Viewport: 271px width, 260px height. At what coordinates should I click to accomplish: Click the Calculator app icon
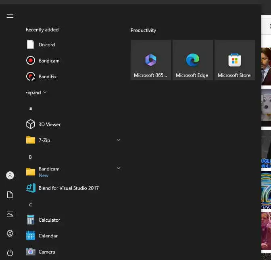(31, 220)
